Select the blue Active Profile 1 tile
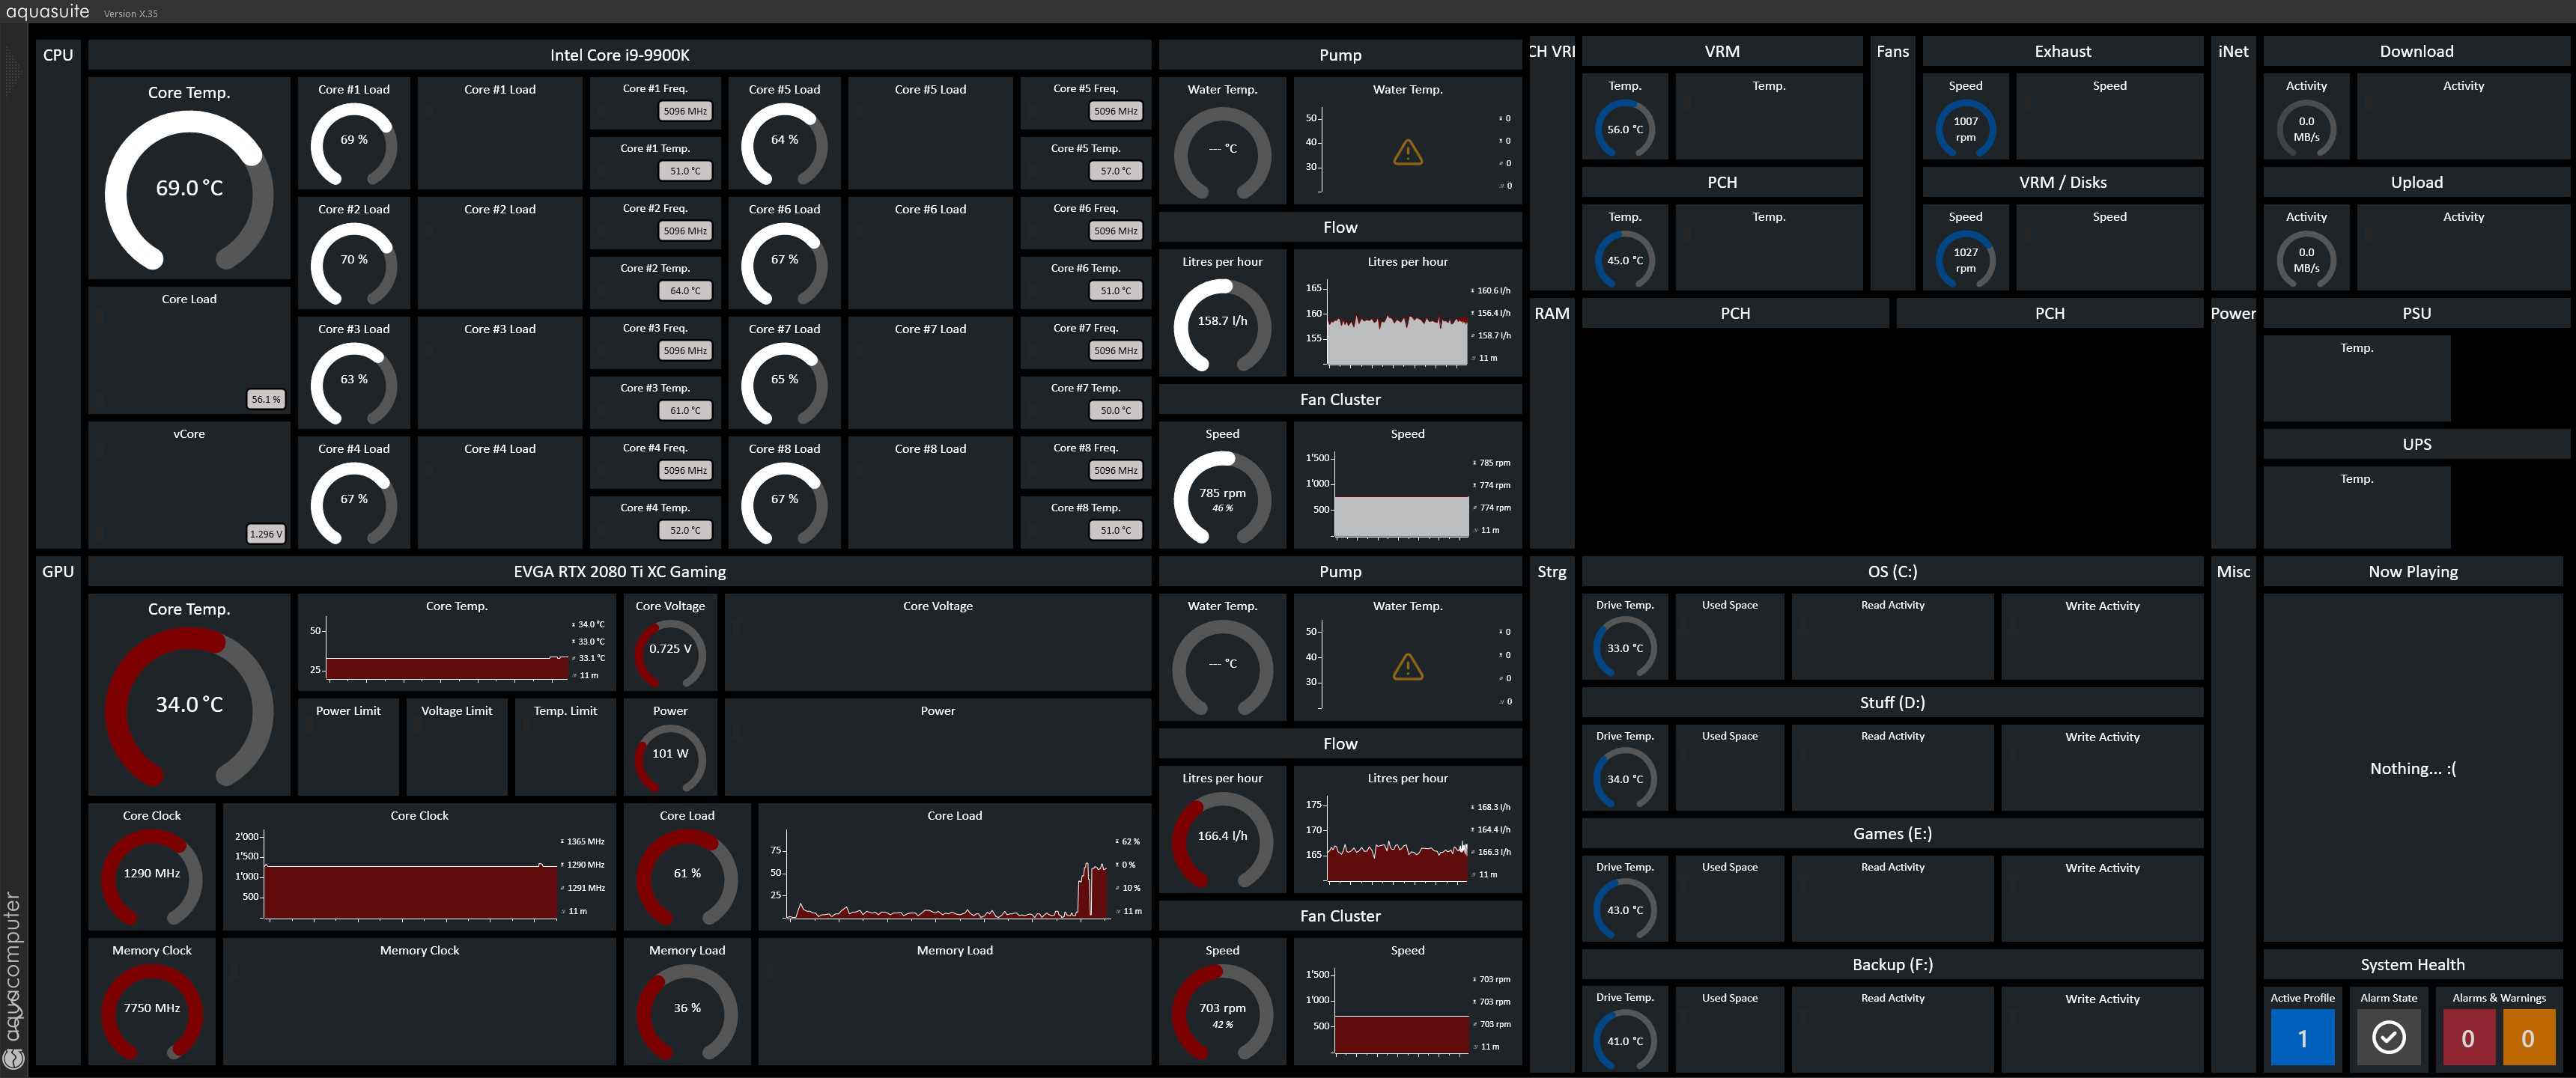 click(x=2302, y=1037)
